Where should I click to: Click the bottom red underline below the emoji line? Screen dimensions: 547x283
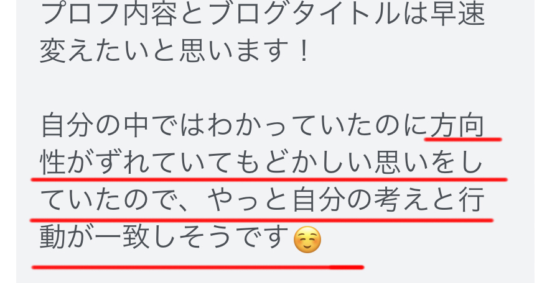(198, 267)
